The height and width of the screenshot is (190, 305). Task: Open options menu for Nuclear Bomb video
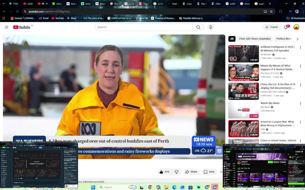coord(300,66)
